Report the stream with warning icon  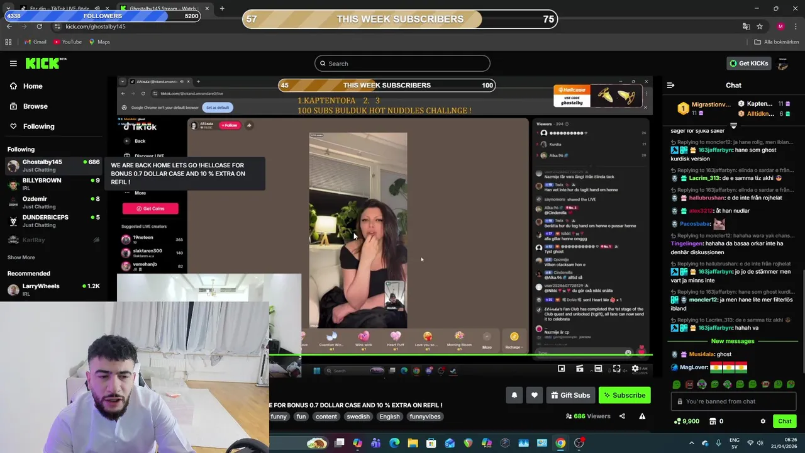(x=642, y=416)
